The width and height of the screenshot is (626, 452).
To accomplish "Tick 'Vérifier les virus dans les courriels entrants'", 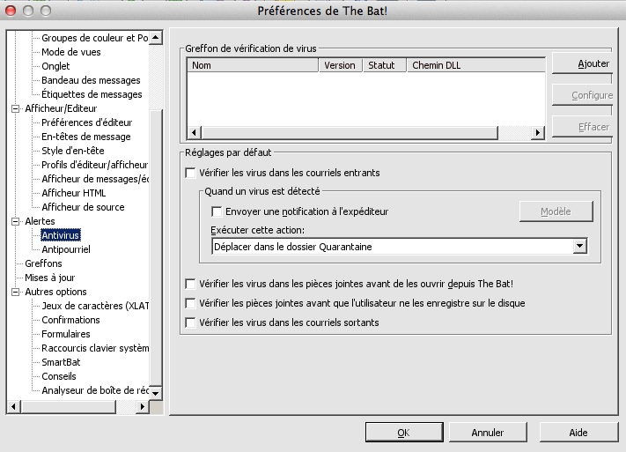I will click(x=190, y=174).
